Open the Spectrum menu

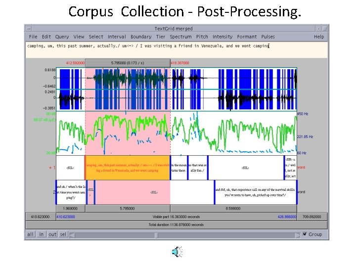180,37
